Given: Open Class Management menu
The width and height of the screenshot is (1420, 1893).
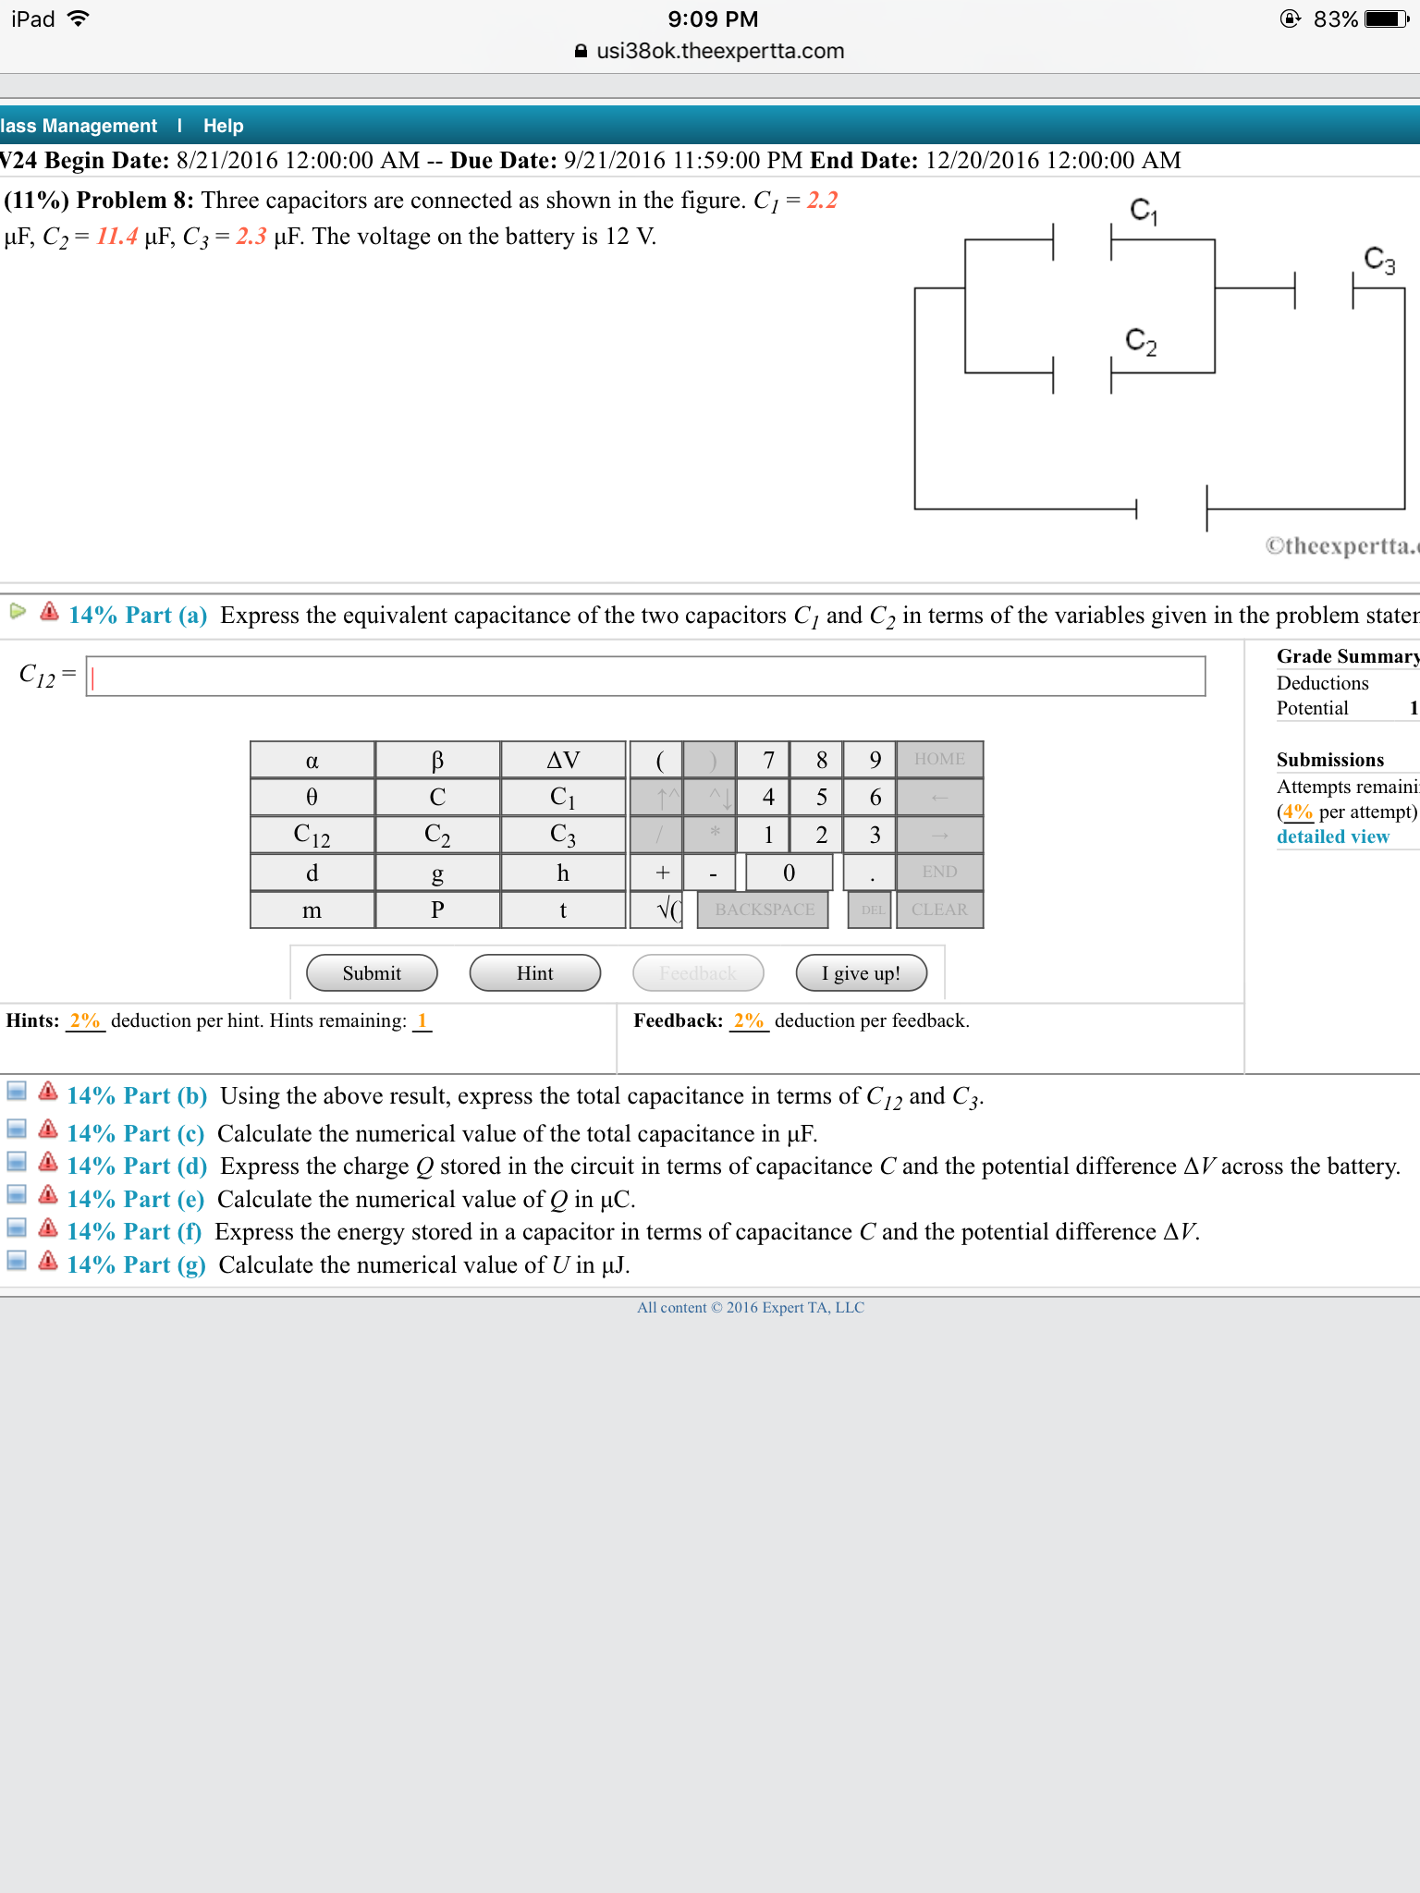Looking at the screenshot, I should point(79,126).
